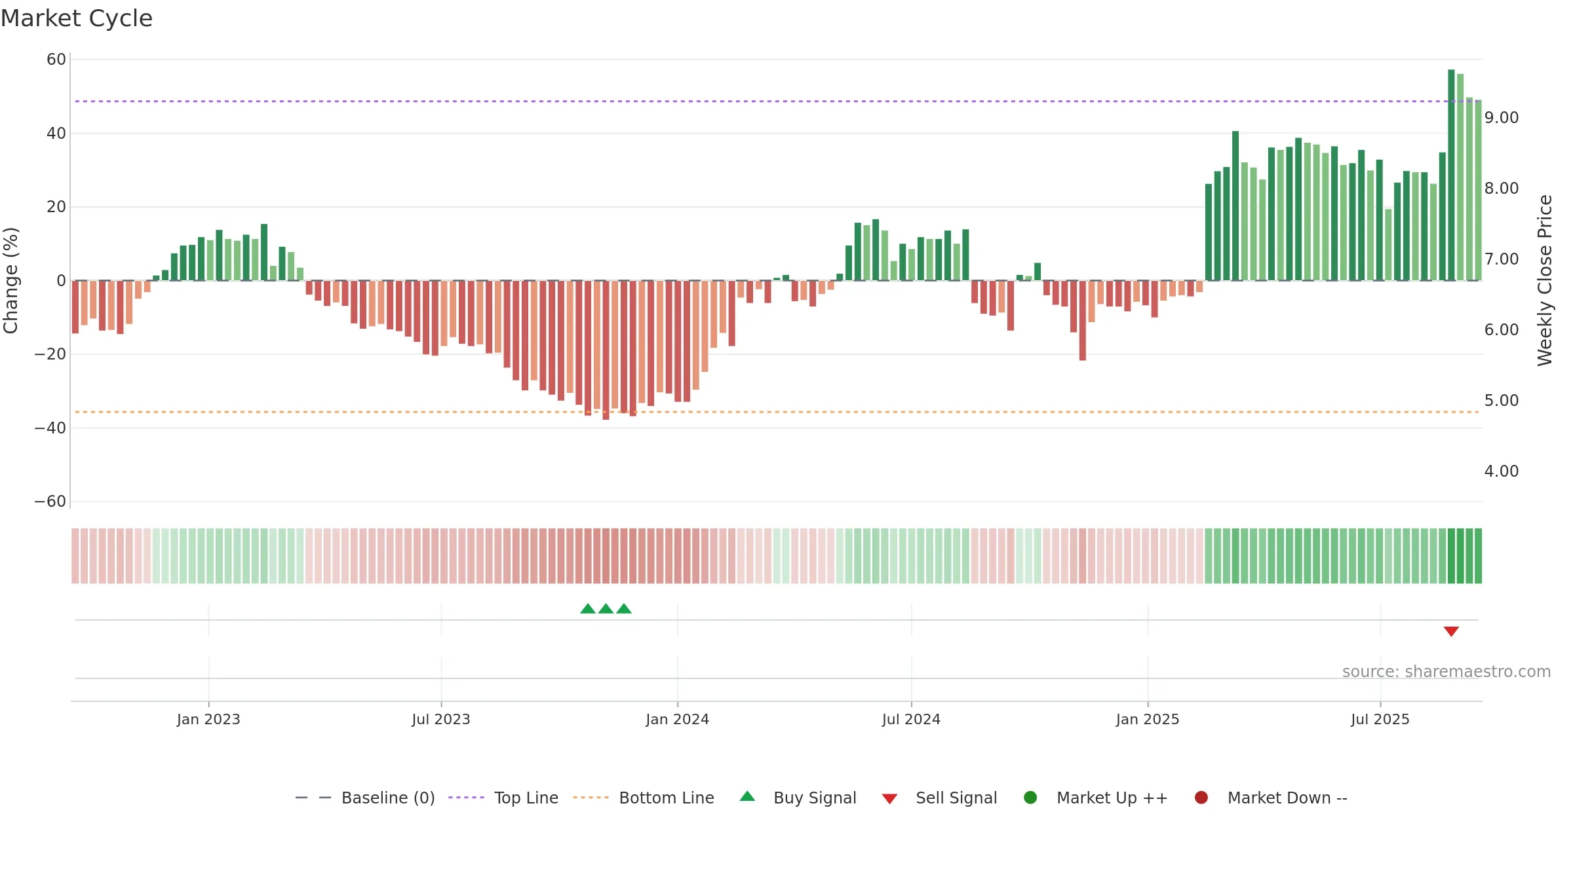Image resolution: width=1573 pixels, height=884 pixels.
Task: Click the tallest green bar above the top line
Action: pyautogui.click(x=1451, y=175)
